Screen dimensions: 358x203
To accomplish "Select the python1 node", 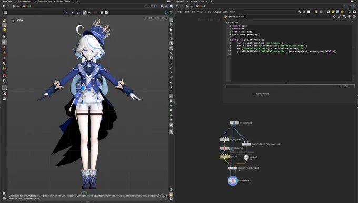I will pyautogui.click(x=224, y=157).
